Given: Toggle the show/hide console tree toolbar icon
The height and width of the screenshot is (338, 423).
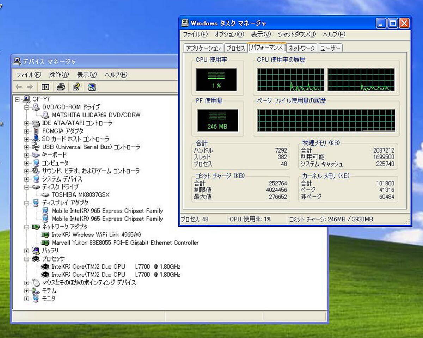Looking at the screenshot, I should (x=45, y=87).
